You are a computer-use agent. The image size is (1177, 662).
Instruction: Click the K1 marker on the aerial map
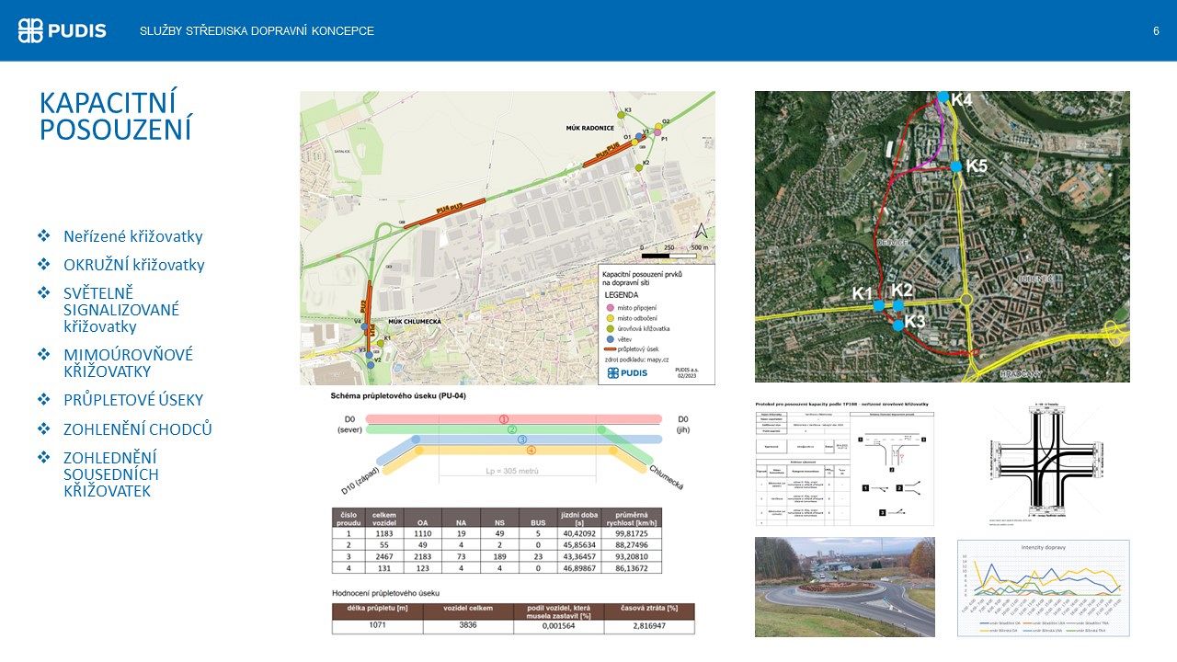click(879, 305)
